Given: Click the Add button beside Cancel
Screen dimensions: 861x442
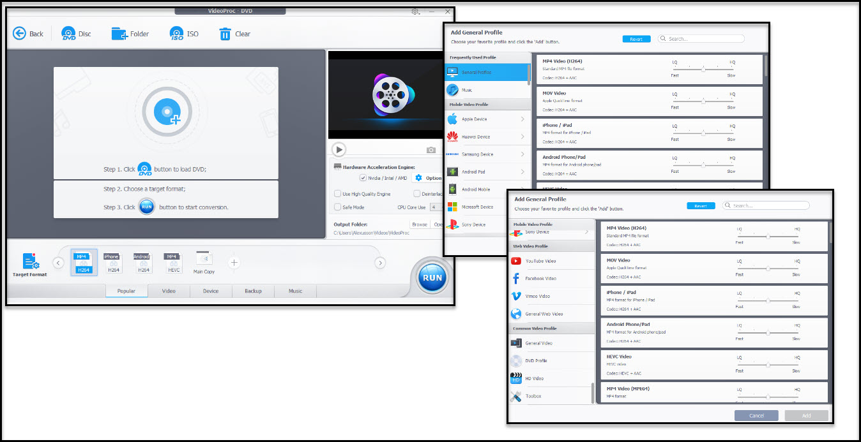Looking at the screenshot, I should click(x=806, y=415).
